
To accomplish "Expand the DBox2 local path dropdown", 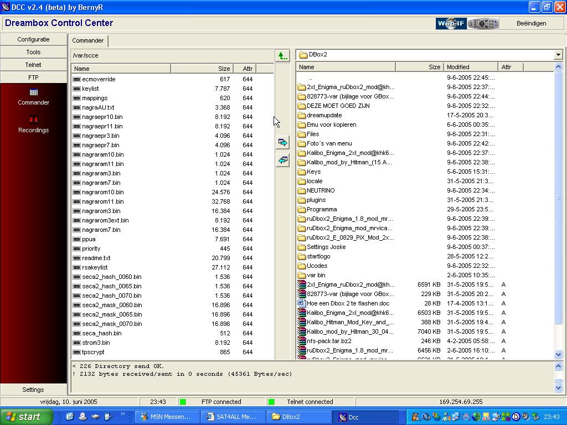I will point(558,55).
